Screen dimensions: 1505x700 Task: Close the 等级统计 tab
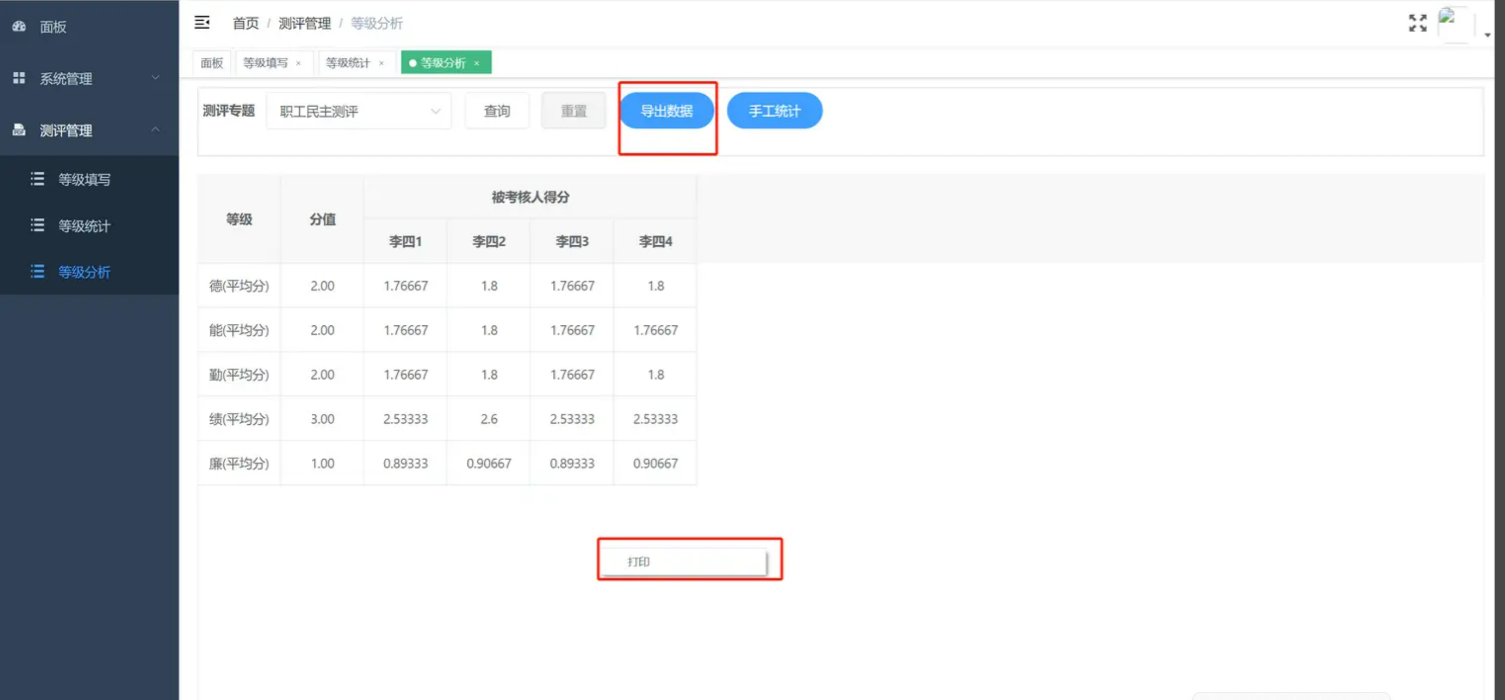click(x=381, y=63)
